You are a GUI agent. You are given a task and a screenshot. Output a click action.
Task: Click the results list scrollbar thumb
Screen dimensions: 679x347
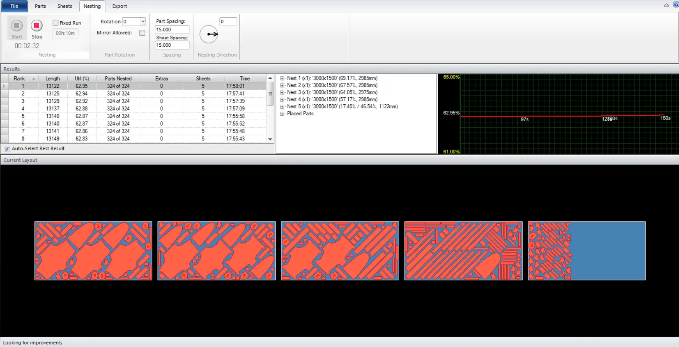[x=270, y=94]
